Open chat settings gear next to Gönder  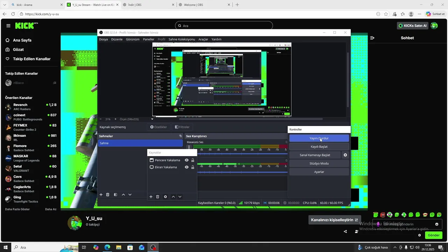pyautogui.click(x=419, y=235)
